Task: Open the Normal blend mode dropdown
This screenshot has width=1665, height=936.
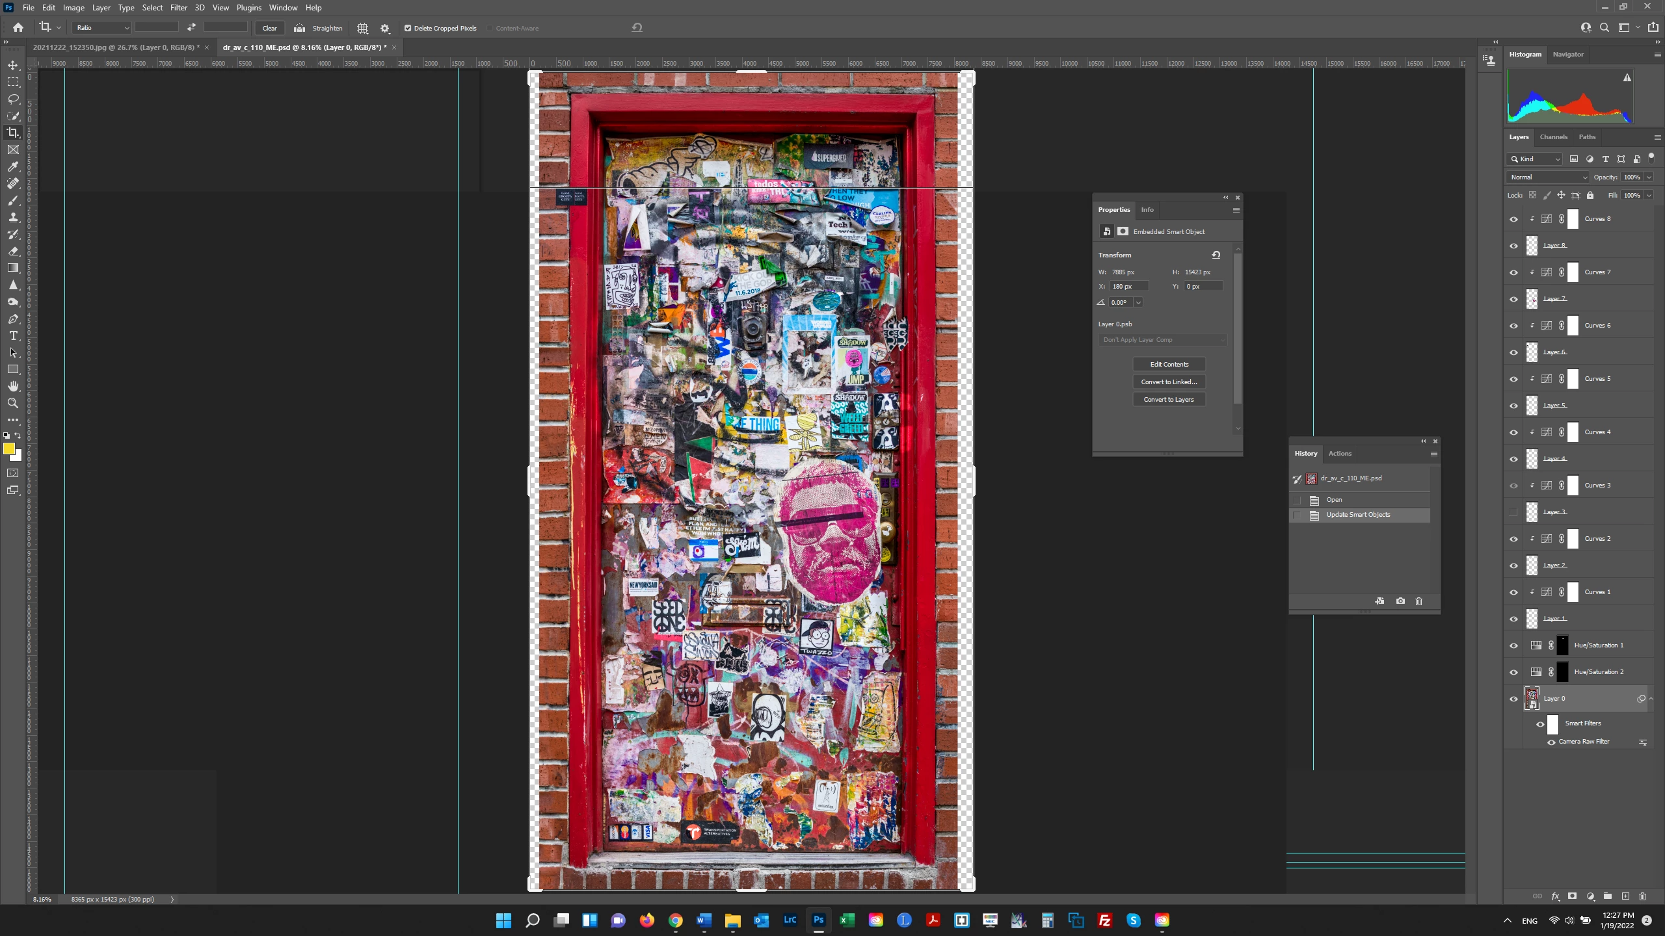Action: coord(1547,177)
